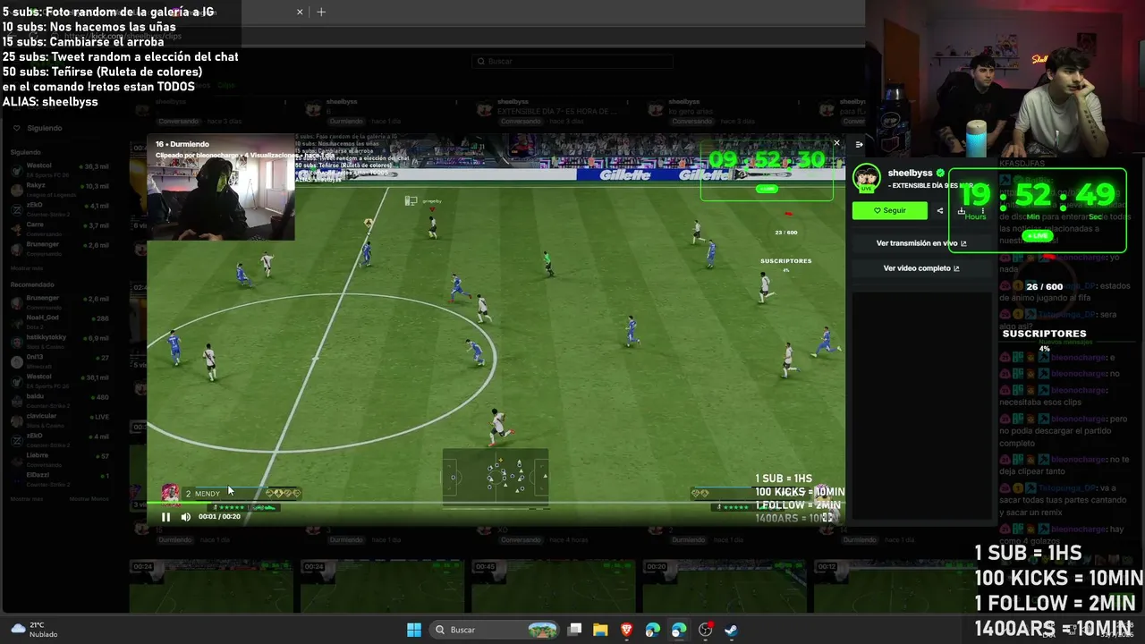Open Steam from the taskbar
The width and height of the screenshot is (1145, 644).
pyautogui.click(x=731, y=630)
